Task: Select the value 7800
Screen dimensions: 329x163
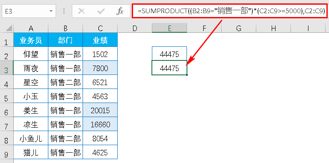Action: click(100, 68)
